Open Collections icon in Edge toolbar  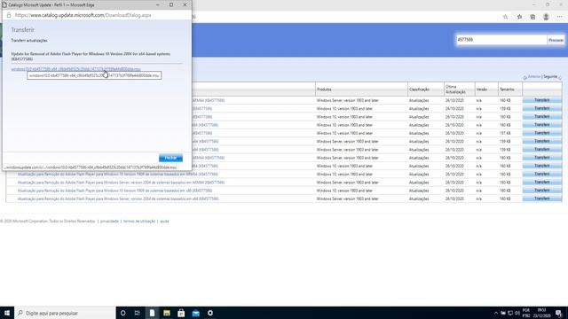[x=532, y=17]
